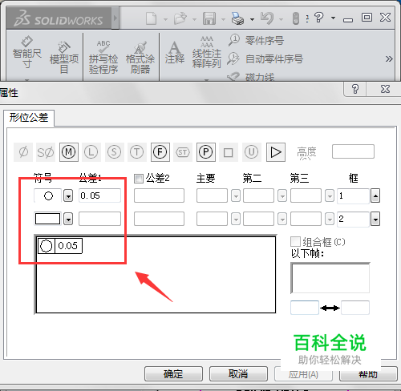Switch to the 形位公差 tab
Screen dimensions: 401x391
pyautogui.click(x=29, y=118)
